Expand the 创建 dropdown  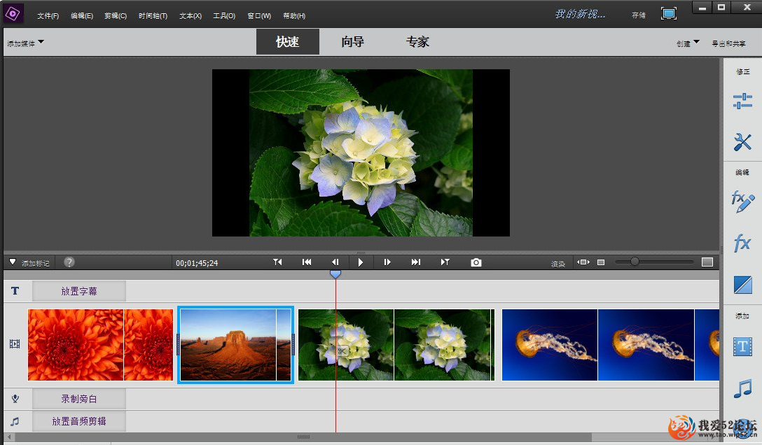688,43
